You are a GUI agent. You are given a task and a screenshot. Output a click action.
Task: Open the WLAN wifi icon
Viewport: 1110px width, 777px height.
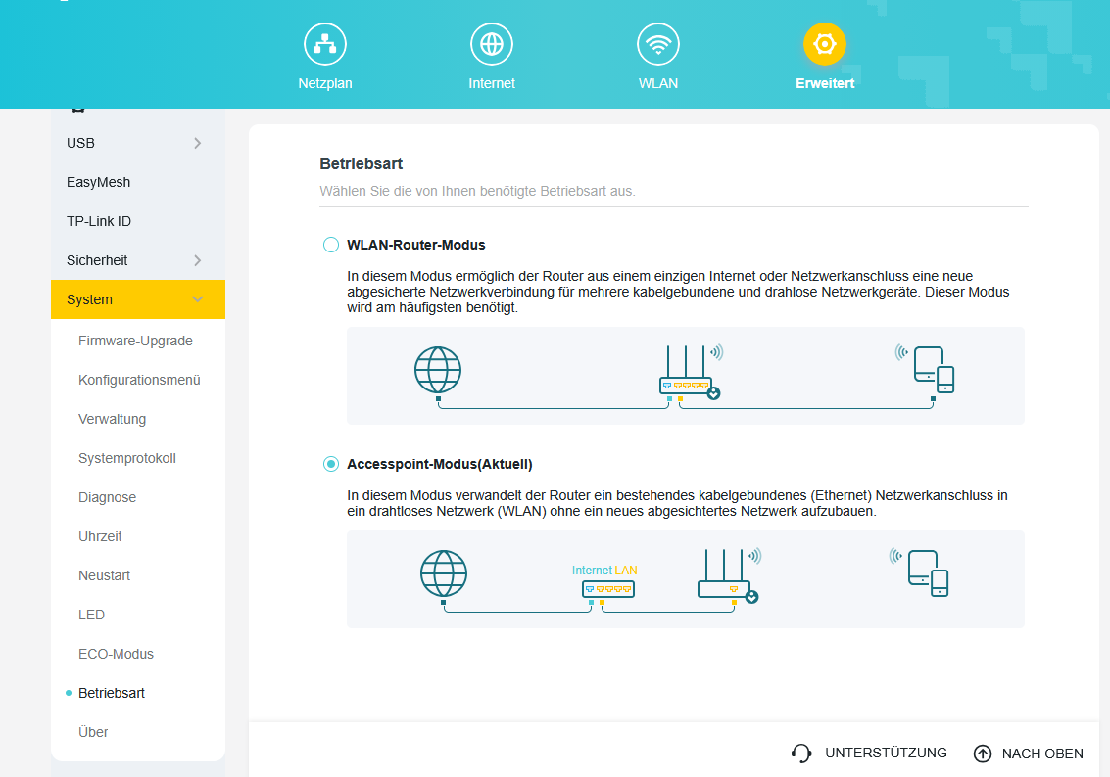[658, 44]
